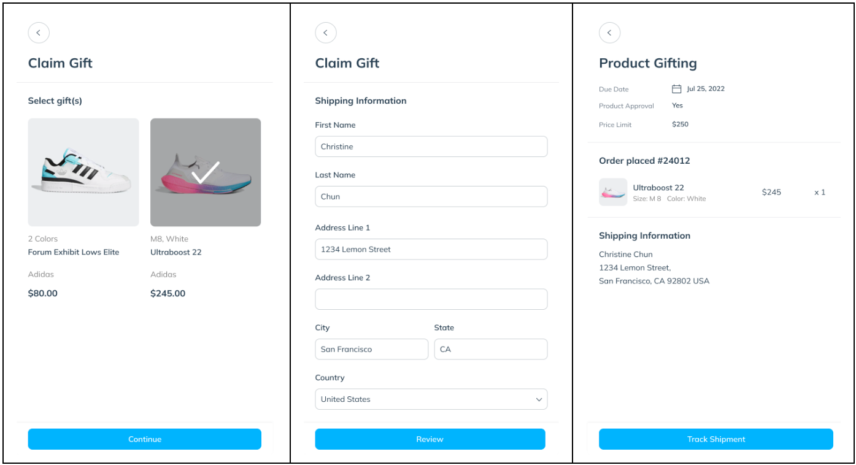Click Track Shipment button
The width and height of the screenshot is (856, 465).
tap(715, 439)
